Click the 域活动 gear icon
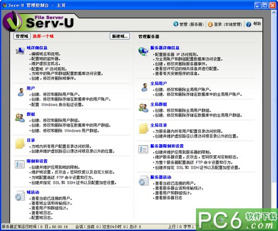Screen dimensions: 278x231 tap(19, 196)
